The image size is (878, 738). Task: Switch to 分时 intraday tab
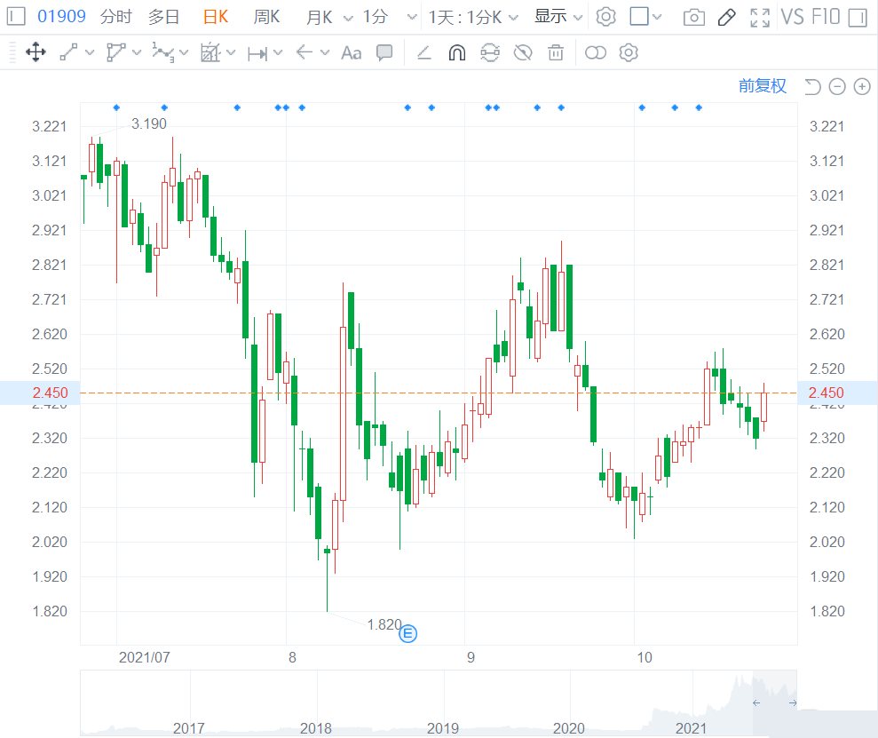point(116,17)
